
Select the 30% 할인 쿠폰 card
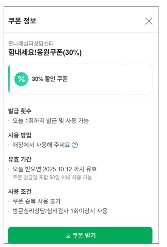[x=80, y=79]
